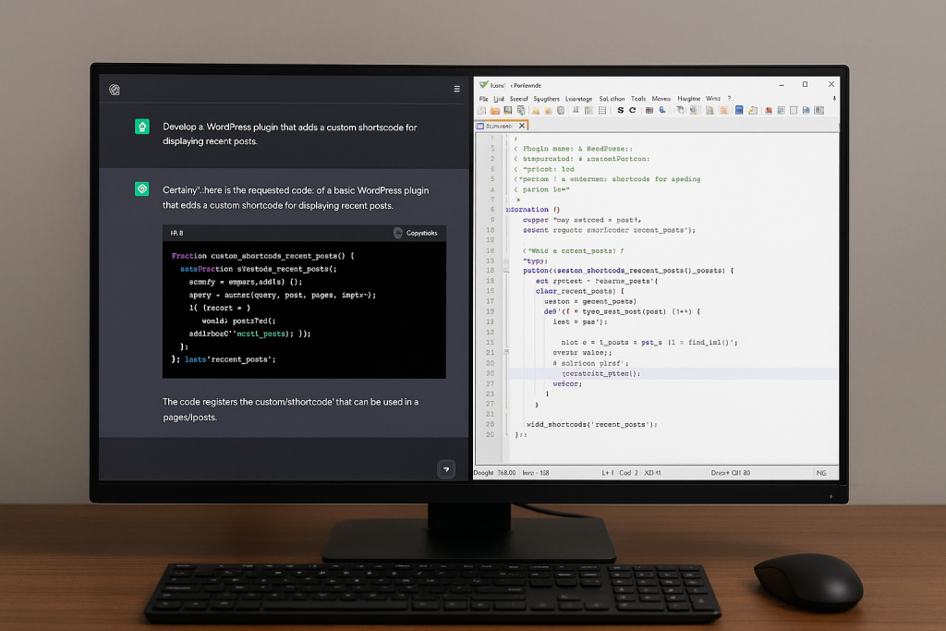Open the '?' help menu
The image size is (946, 631).
[x=730, y=98]
